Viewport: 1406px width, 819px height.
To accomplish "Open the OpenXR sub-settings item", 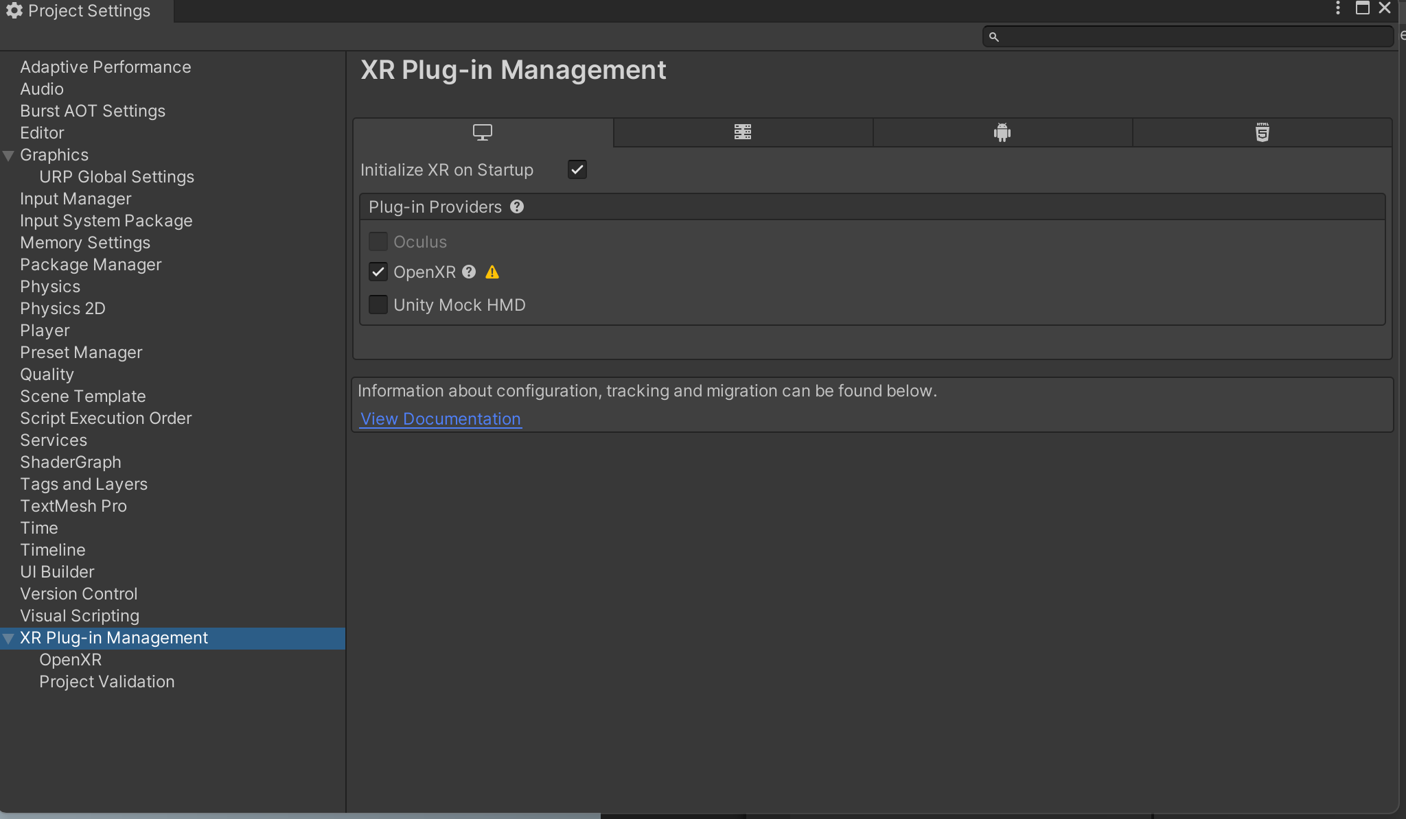I will pos(70,660).
